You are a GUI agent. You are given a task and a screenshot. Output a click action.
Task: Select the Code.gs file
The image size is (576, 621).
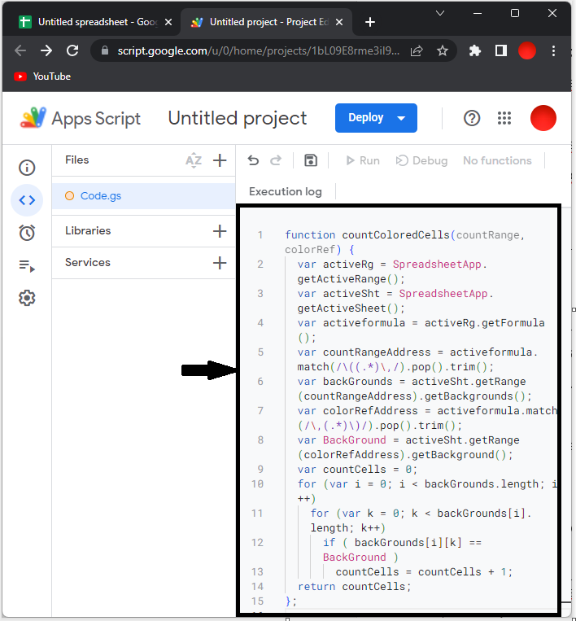click(101, 196)
